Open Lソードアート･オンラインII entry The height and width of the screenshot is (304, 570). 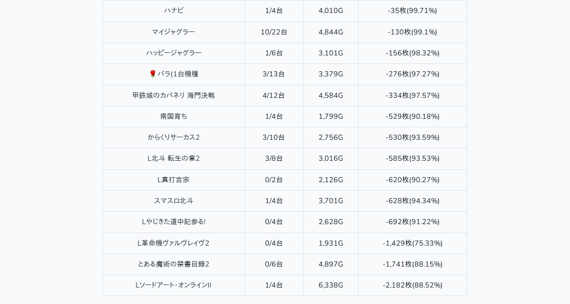(x=173, y=286)
